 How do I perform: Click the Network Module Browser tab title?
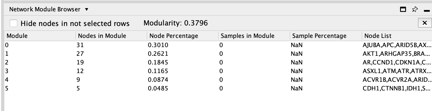click(x=45, y=9)
